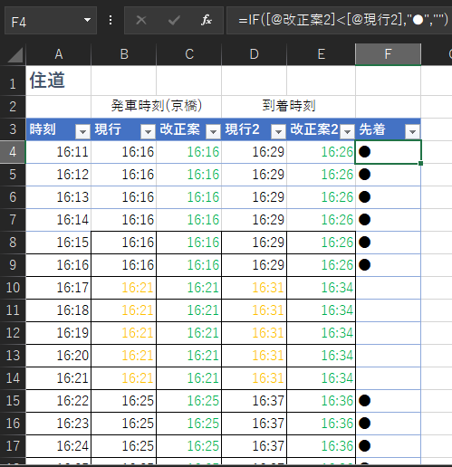Image resolution: width=452 pixels, height=467 pixels.
Task: Click cell with 16:17 in row 10
Action: 59,288
